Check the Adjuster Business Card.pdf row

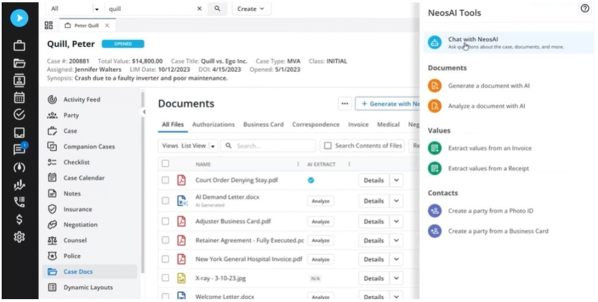click(x=165, y=221)
